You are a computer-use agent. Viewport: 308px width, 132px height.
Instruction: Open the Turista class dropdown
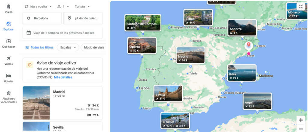(x=82, y=7)
